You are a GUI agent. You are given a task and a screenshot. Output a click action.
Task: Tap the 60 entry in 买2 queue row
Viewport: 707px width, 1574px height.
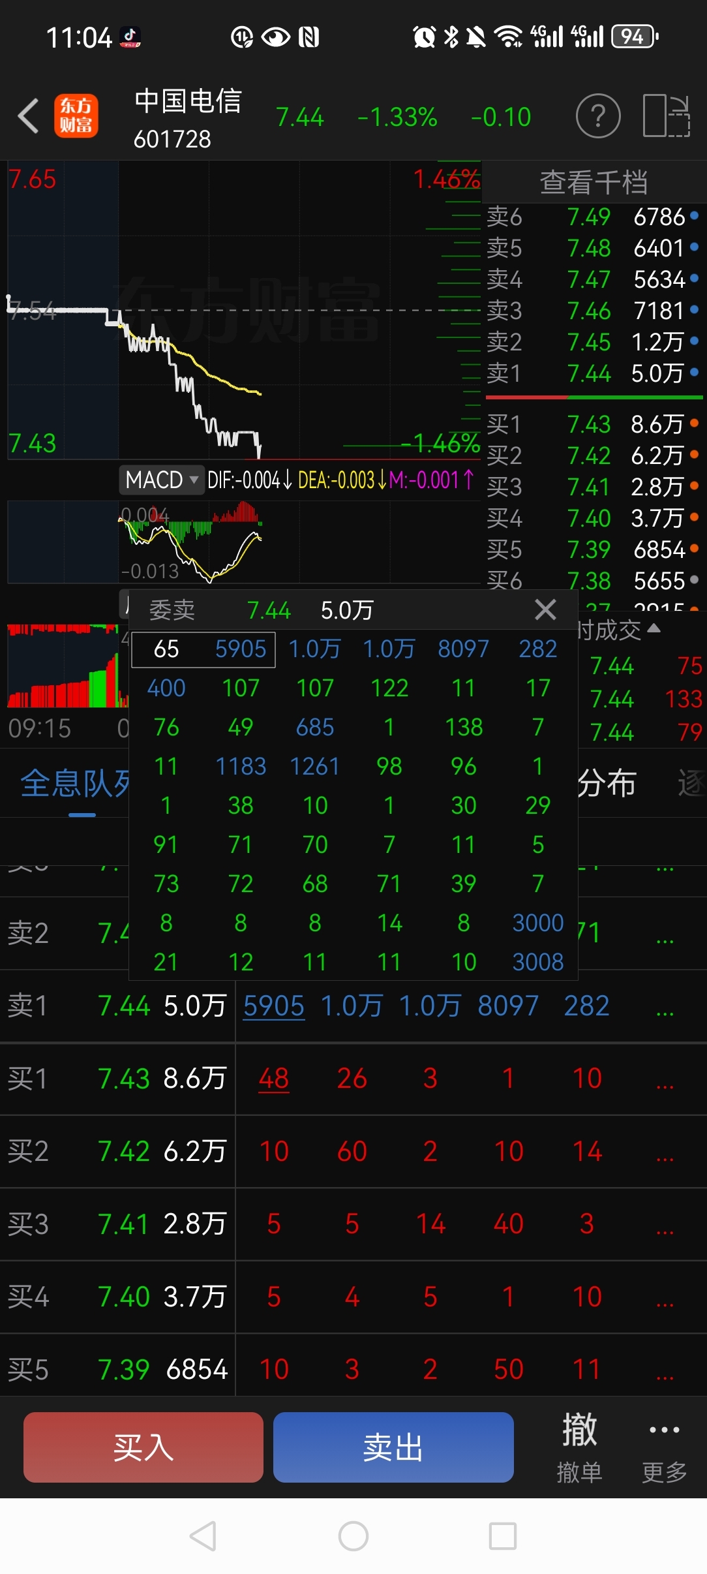point(352,1151)
